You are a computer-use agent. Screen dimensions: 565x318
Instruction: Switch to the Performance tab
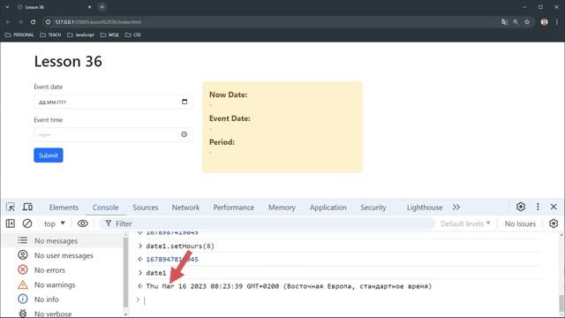point(233,208)
